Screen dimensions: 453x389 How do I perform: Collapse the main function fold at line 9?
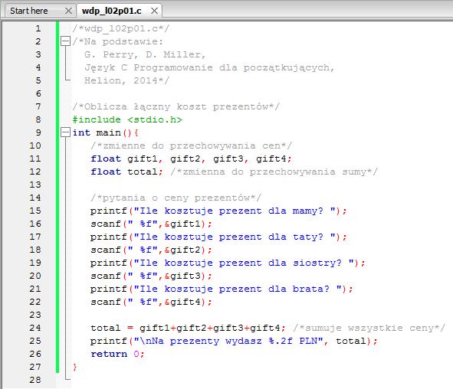tap(66, 132)
